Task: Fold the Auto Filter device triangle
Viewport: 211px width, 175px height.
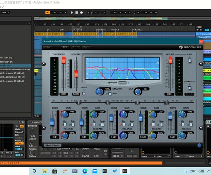Action: [x=32, y=122]
